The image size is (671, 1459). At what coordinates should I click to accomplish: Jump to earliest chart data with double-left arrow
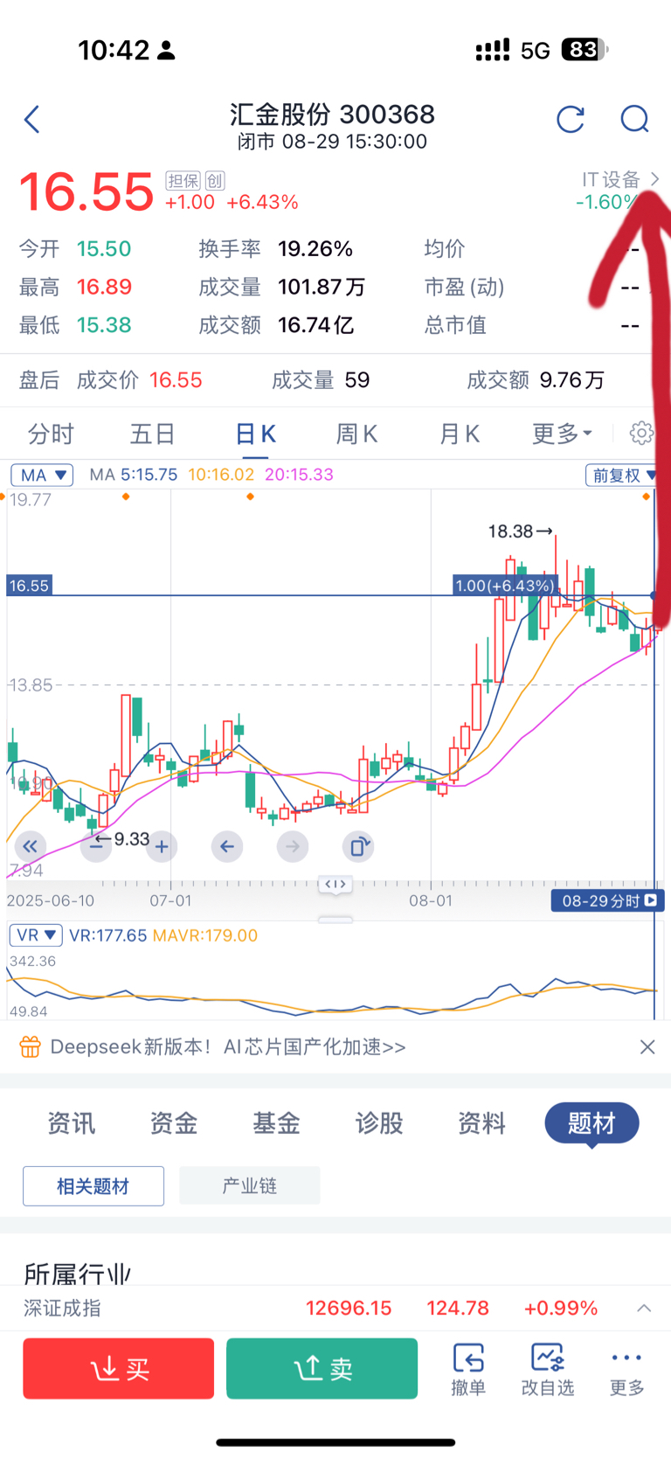coord(30,846)
